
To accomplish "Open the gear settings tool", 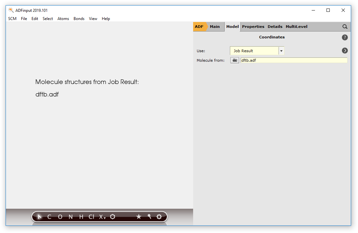I will pos(159,217).
